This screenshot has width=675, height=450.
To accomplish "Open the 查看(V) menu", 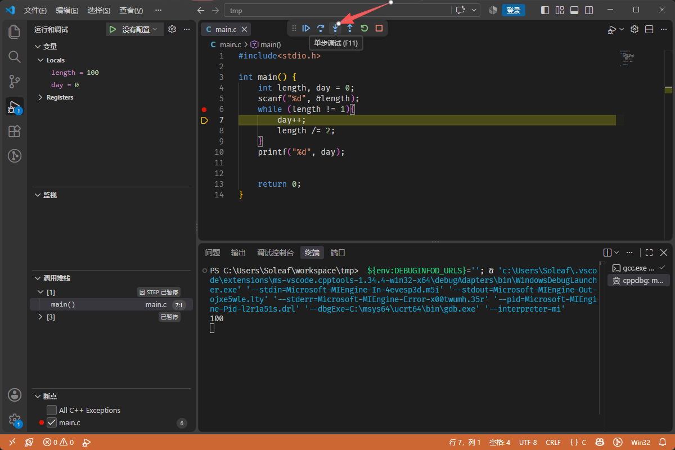I will point(131,10).
